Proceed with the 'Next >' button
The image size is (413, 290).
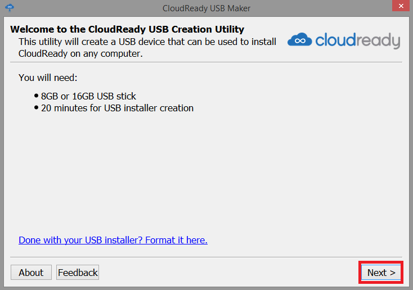coord(381,273)
